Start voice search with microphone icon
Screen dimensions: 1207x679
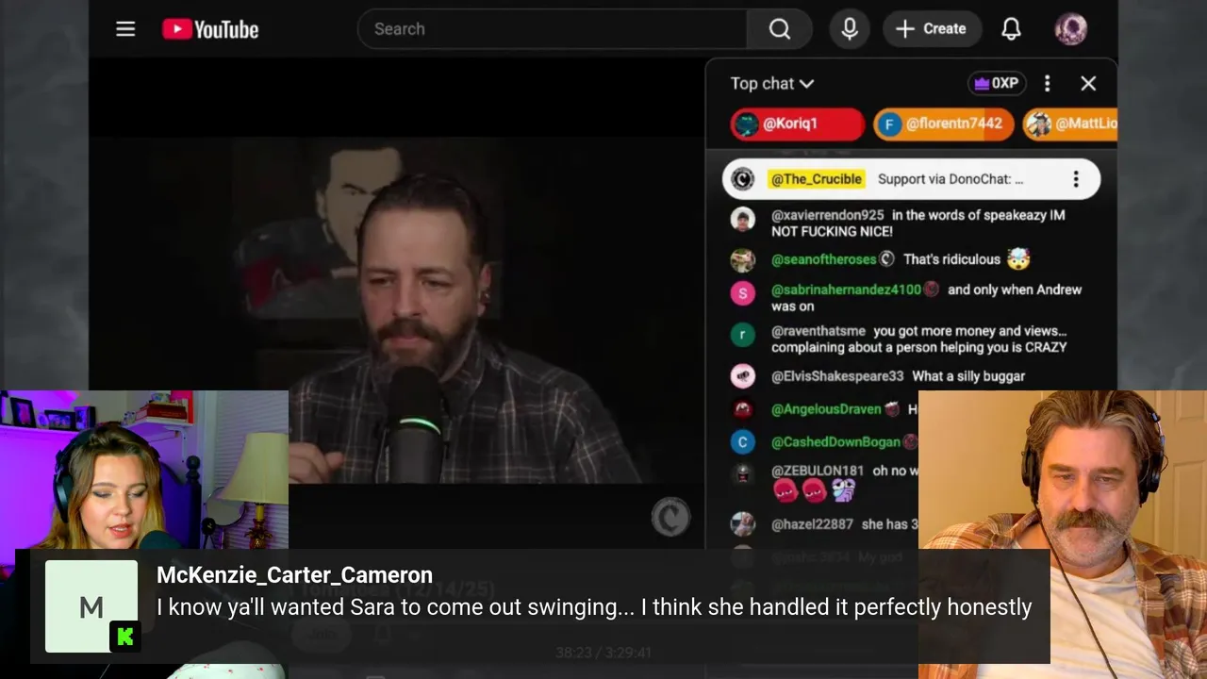850,29
